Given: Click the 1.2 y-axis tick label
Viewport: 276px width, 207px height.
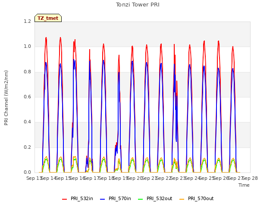Looking at the screenshot, I should tap(27, 21).
